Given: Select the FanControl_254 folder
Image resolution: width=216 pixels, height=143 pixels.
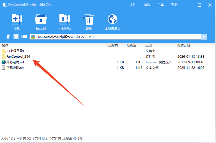Looking at the screenshot, I should point(18,56).
